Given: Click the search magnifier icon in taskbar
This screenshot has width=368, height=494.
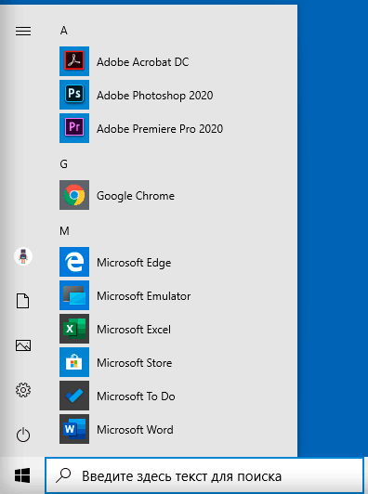Looking at the screenshot, I should pos(63,475).
